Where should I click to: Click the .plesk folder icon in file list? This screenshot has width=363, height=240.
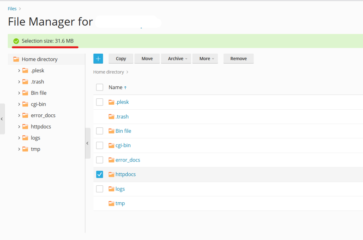coord(111,102)
